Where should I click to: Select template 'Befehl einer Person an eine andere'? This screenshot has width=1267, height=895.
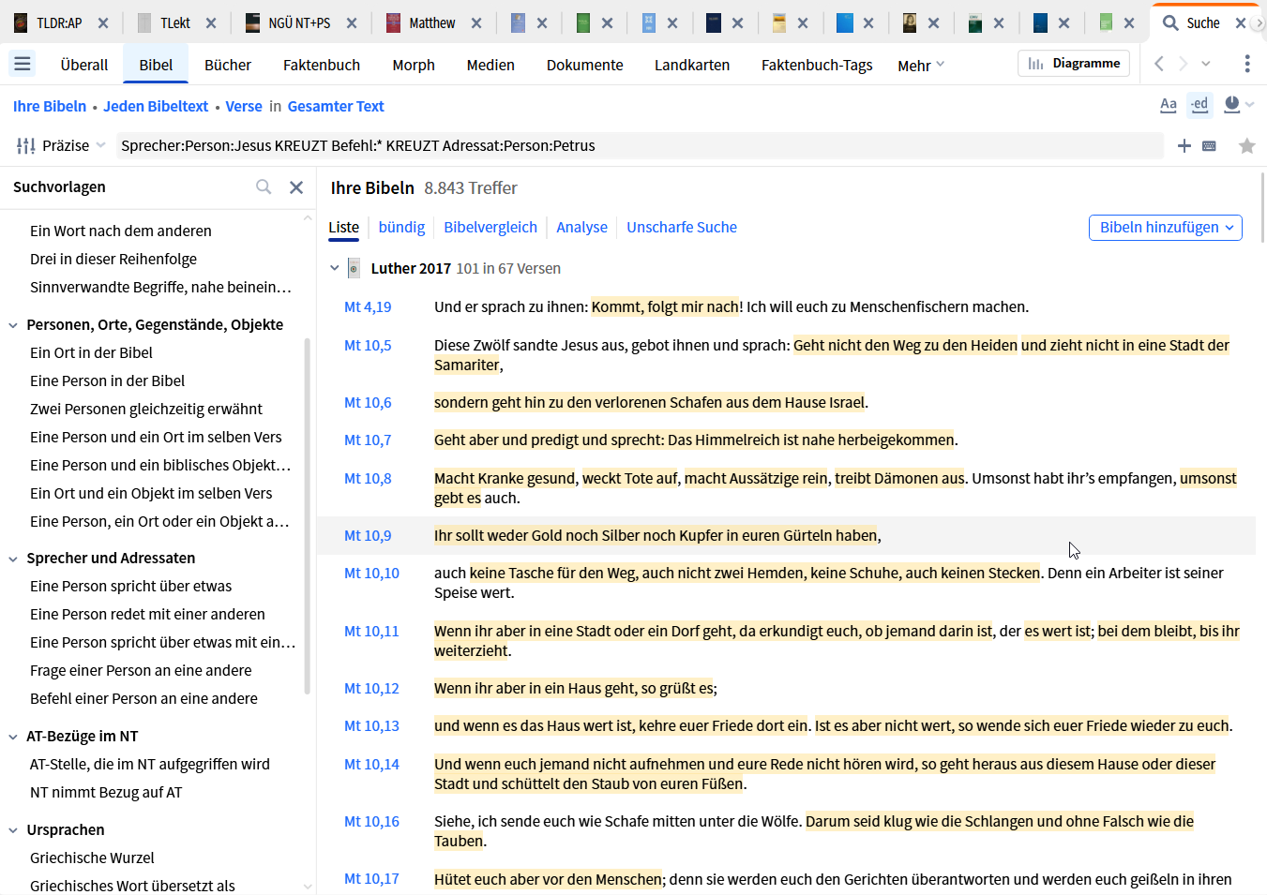tap(143, 698)
